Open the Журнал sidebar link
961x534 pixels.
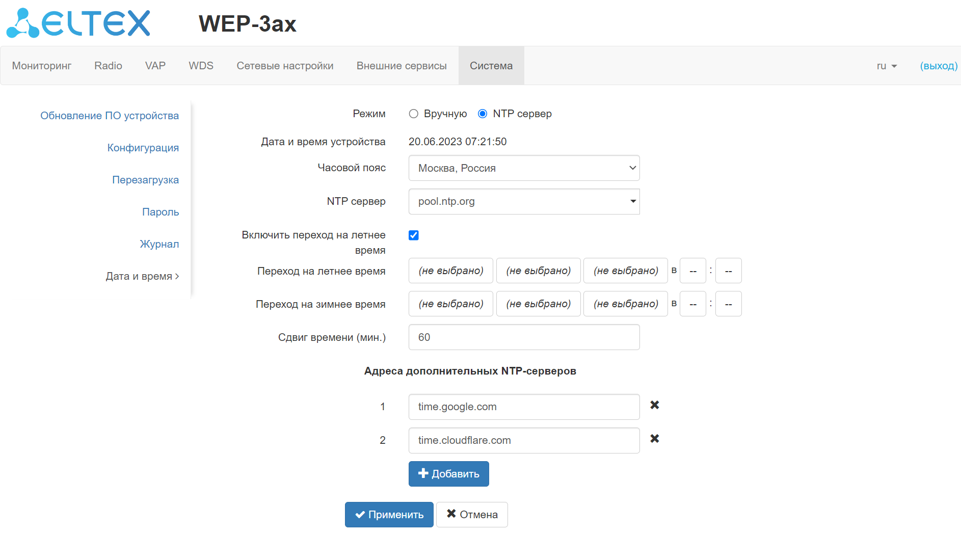(159, 244)
